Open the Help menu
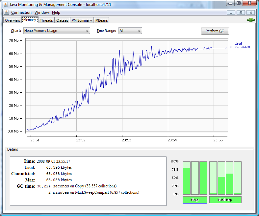 (x=56, y=12)
